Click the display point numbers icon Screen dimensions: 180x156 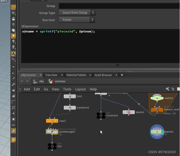click(x=14, y=84)
